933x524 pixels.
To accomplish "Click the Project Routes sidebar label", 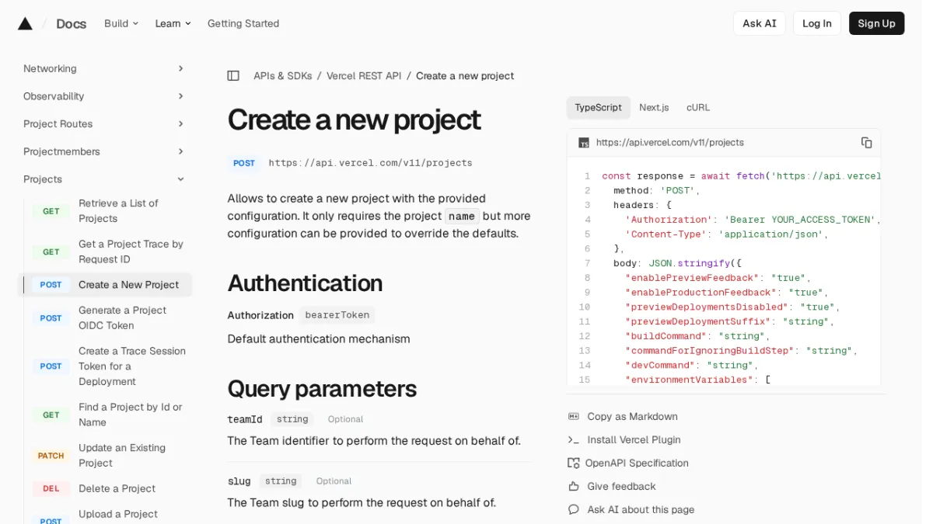I will 58,124.
